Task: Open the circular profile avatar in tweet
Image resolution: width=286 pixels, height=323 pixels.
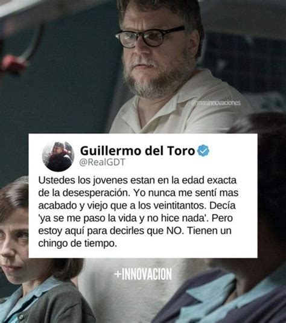Action: coord(58,156)
